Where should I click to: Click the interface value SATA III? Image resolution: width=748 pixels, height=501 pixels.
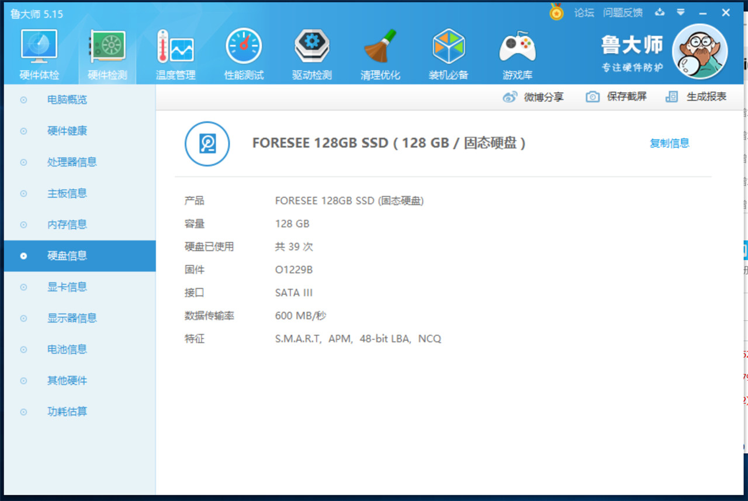(294, 293)
